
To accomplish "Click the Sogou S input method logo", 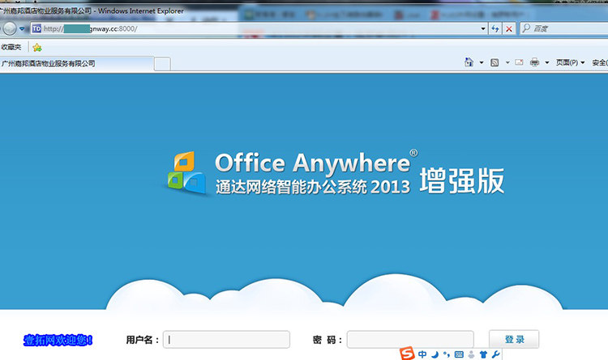I will (407, 354).
